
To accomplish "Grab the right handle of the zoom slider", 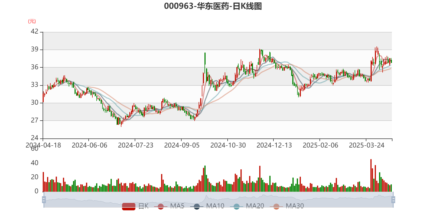I will pos(393,199).
